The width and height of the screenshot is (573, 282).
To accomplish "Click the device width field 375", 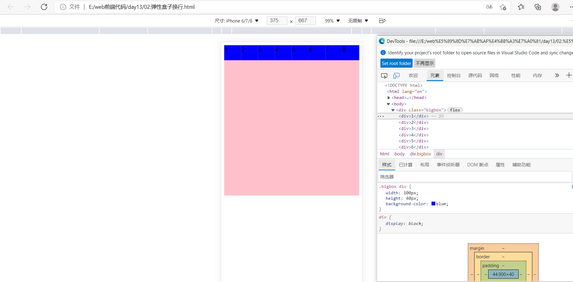I will pos(277,21).
